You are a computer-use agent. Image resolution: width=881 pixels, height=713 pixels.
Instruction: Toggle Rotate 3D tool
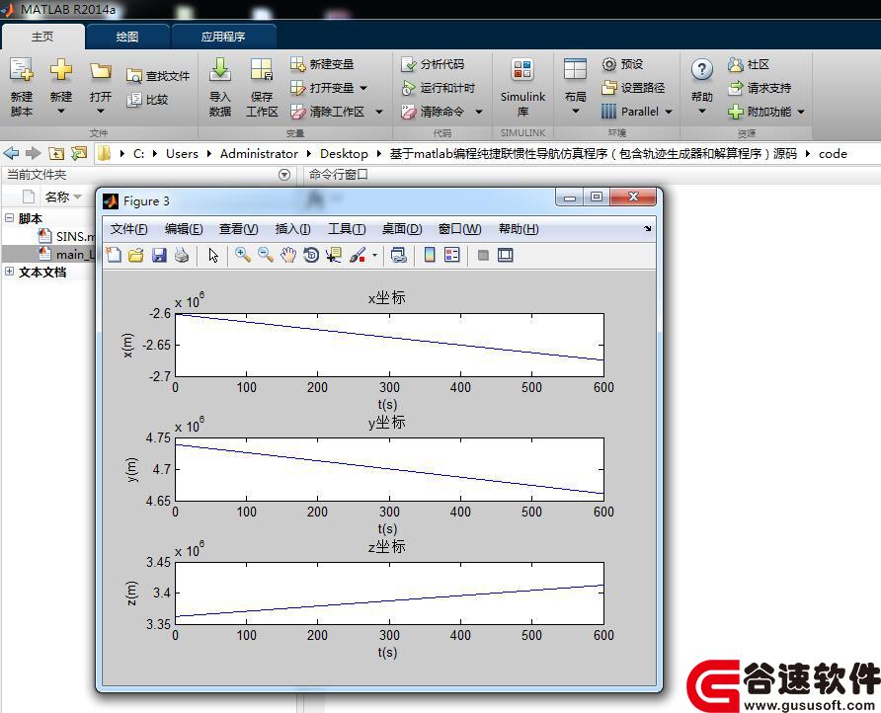tap(311, 255)
